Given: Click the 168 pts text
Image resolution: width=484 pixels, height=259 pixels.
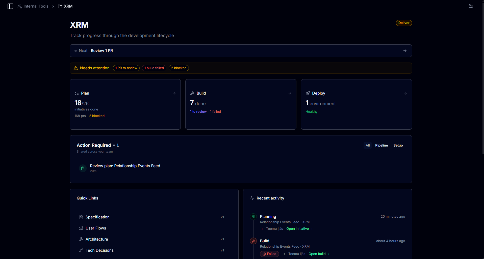Looking at the screenshot, I should tap(80, 116).
